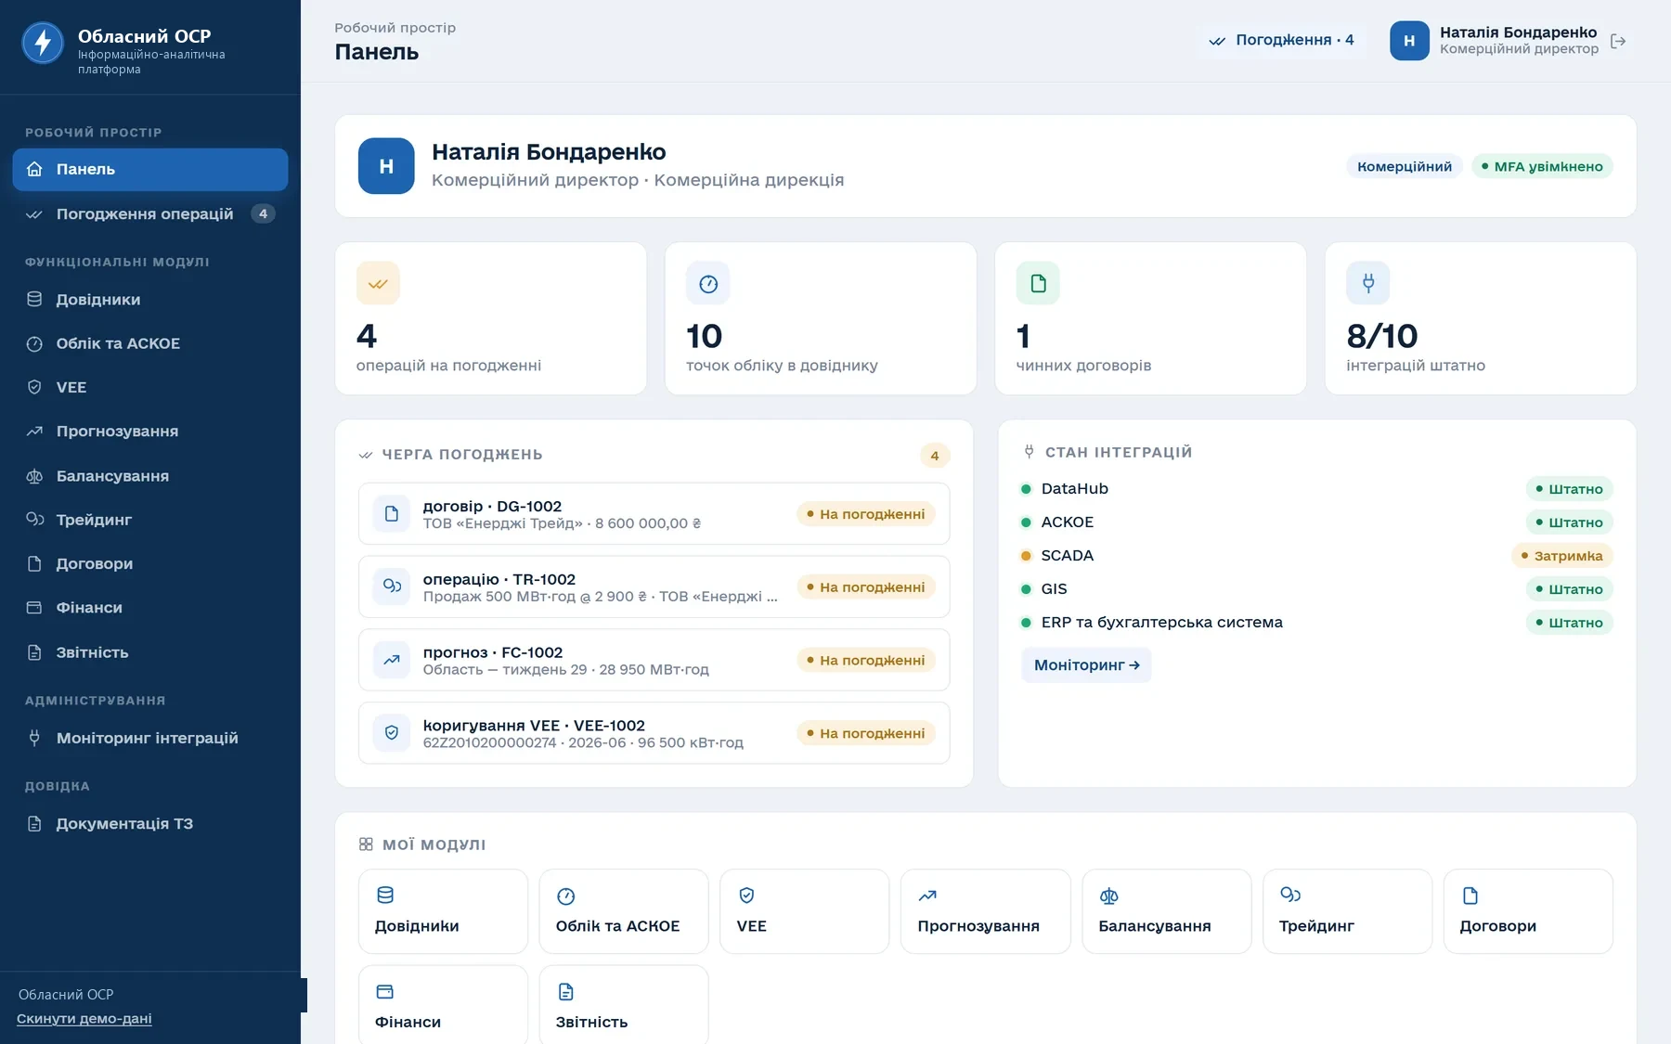Go to Фінанси in the sidebar

tap(150, 608)
